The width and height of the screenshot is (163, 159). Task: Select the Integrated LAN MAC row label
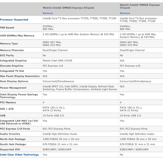tap(19, 122)
